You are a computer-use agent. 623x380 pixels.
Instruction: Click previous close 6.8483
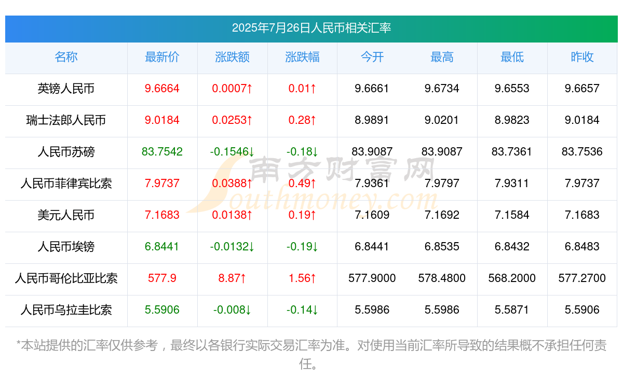point(583,247)
